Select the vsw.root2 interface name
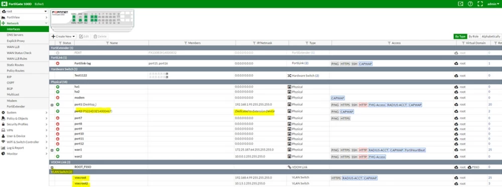Image resolution: width=502 pixels, height=187 pixels. pyautogui.click(x=82, y=183)
